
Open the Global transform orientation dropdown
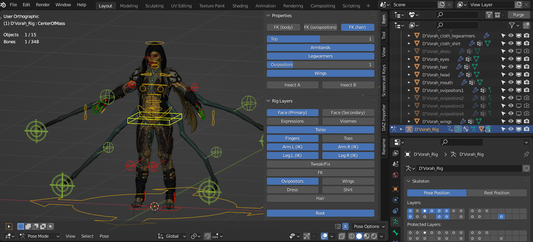[x=172, y=236]
